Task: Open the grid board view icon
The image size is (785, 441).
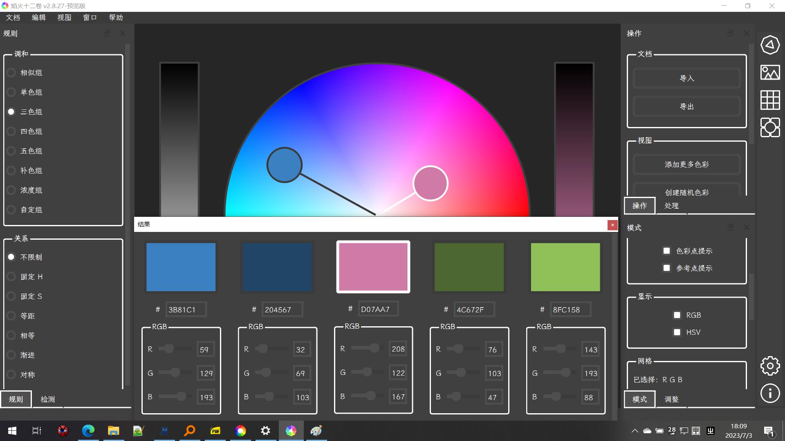Action: 770,100
